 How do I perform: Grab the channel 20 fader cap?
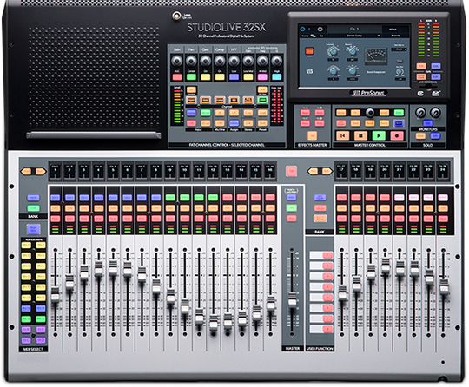[x=386, y=266]
